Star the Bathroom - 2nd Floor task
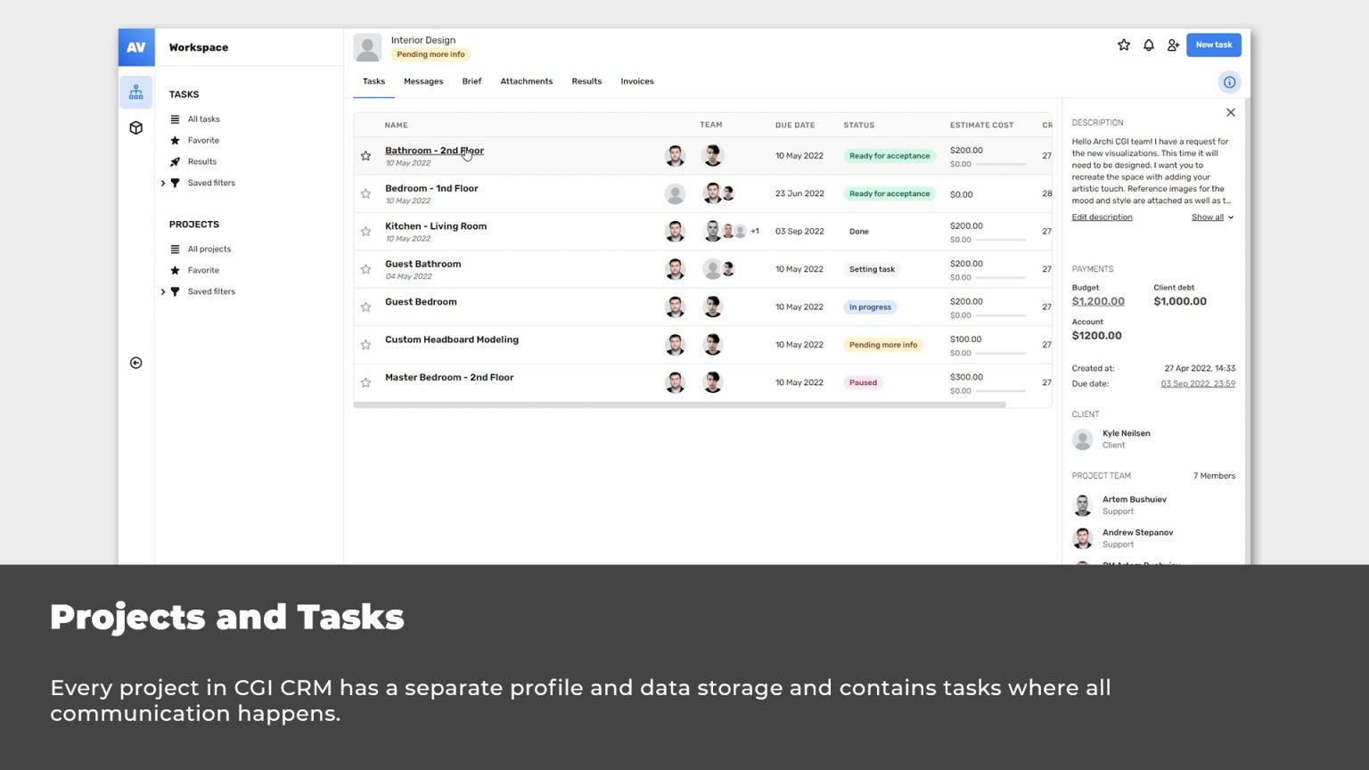The height and width of the screenshot is (770, 1369). pyautogui.click(x=365, y=156)
